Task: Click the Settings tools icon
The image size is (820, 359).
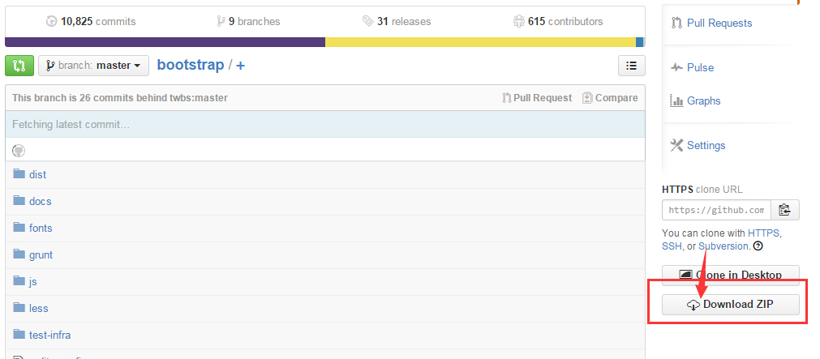Action: pyautogui.click(x=676, y=145)
